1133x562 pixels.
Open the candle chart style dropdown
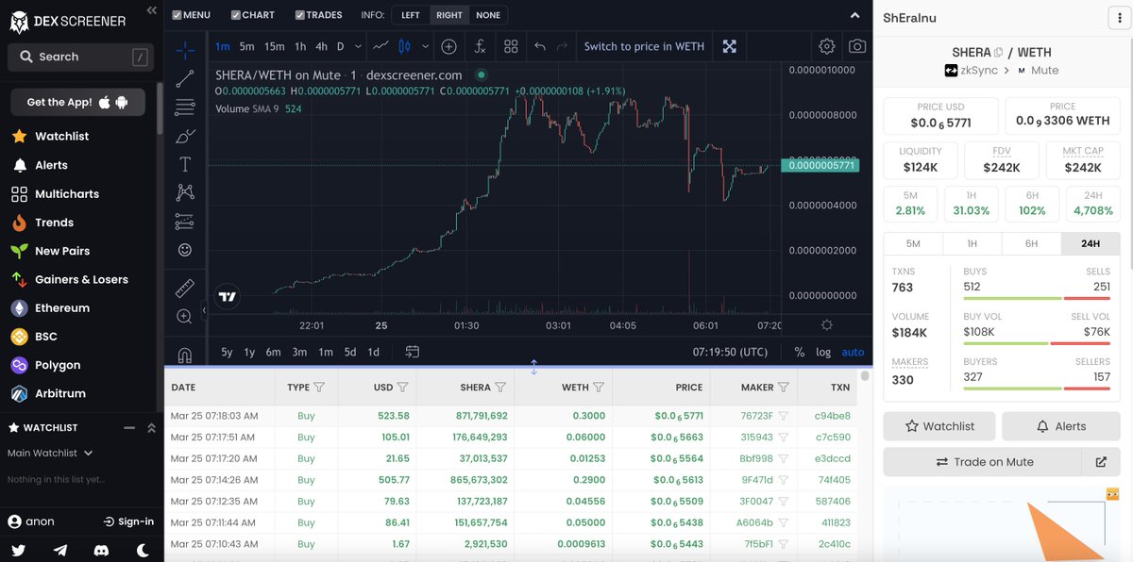tap(426, 46)
